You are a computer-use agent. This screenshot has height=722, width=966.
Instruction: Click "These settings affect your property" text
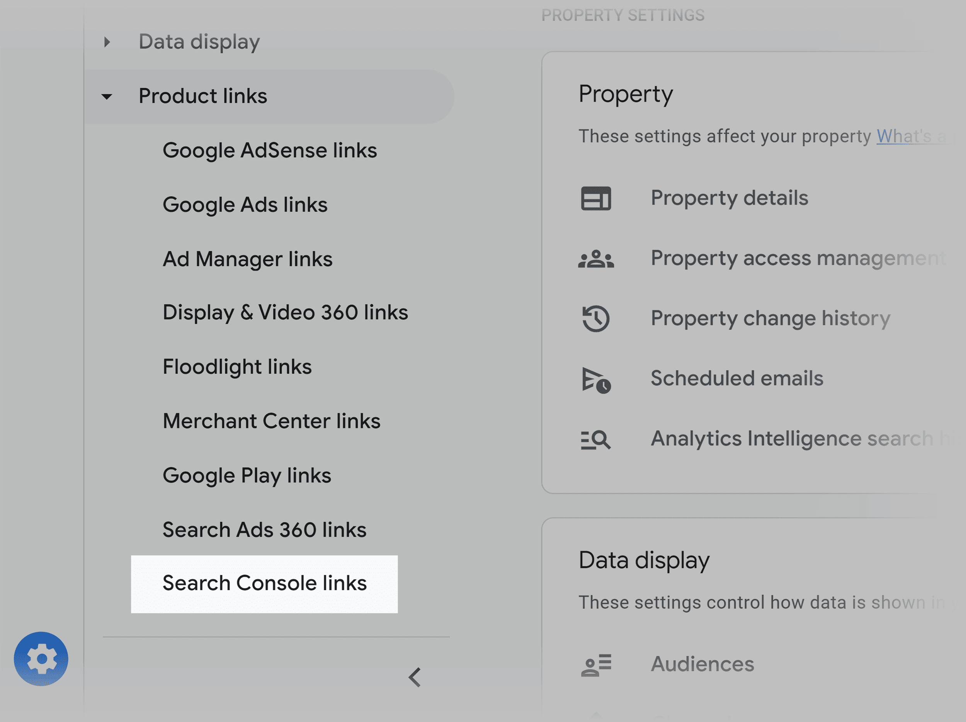(x=725, y=136)
